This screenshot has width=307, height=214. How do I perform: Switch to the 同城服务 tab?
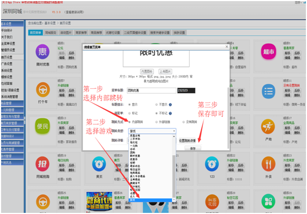point(51,33)
